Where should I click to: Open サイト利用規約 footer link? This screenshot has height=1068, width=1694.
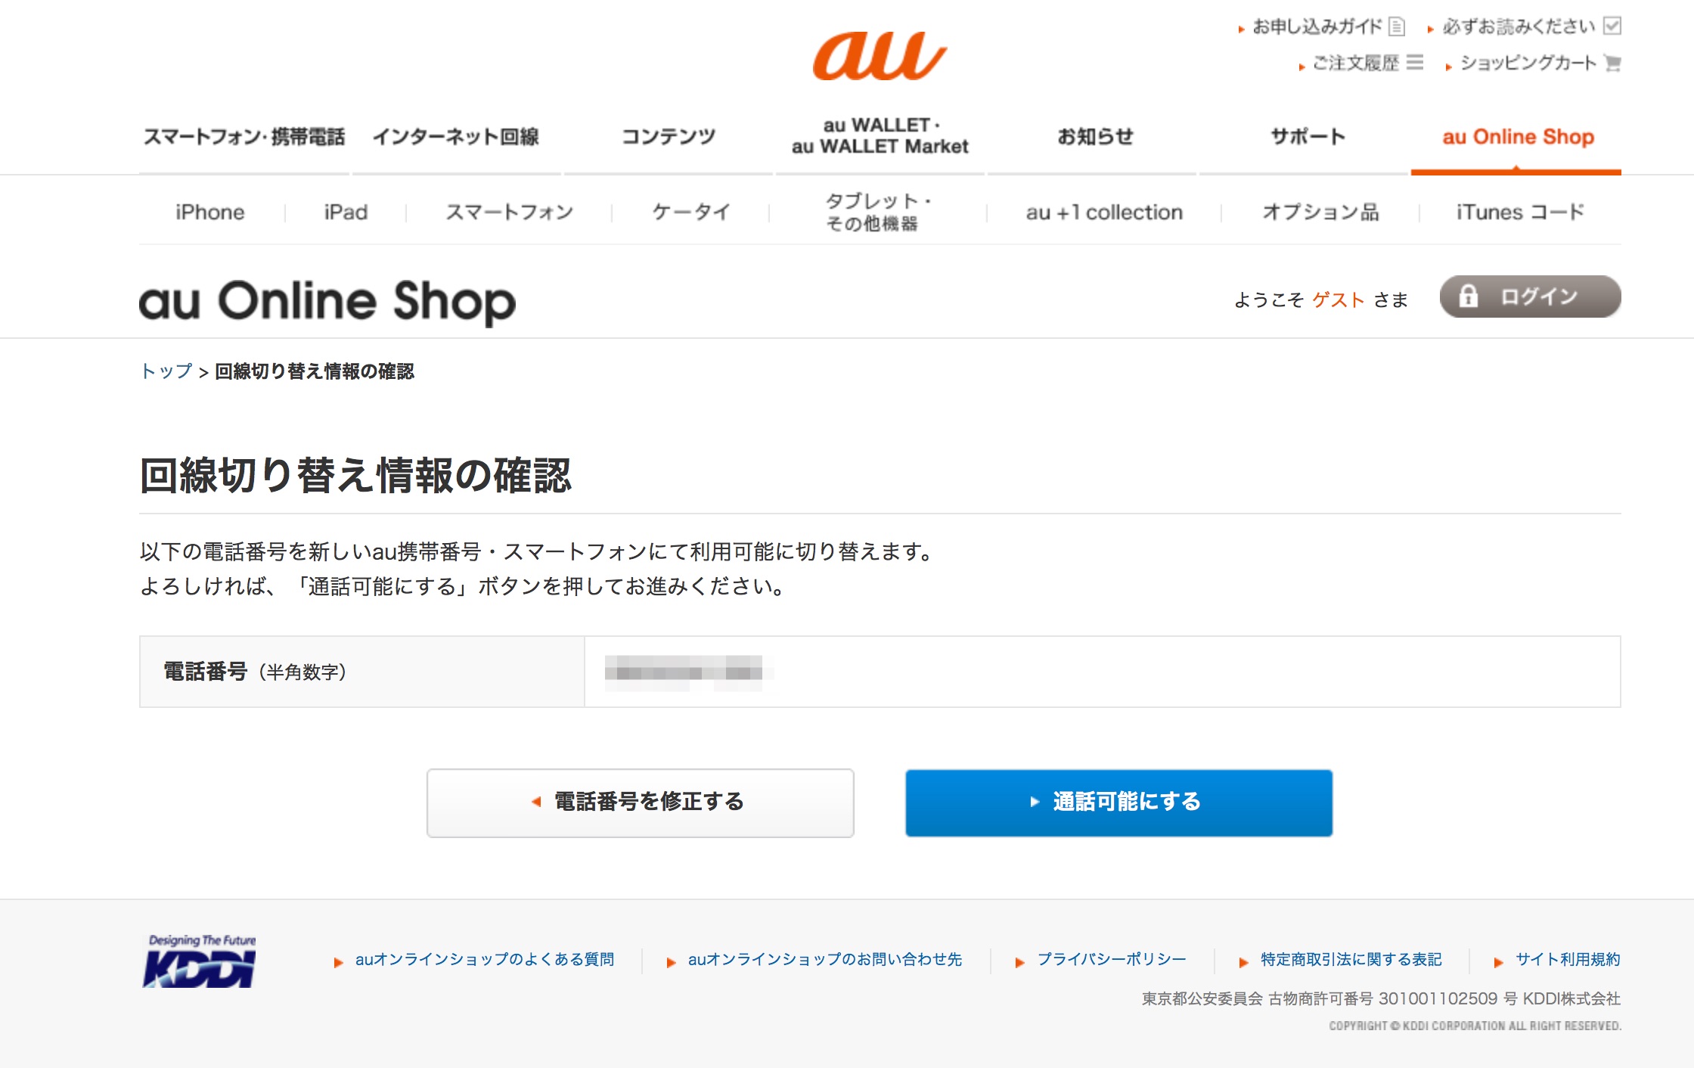(x=1567, y=960)
